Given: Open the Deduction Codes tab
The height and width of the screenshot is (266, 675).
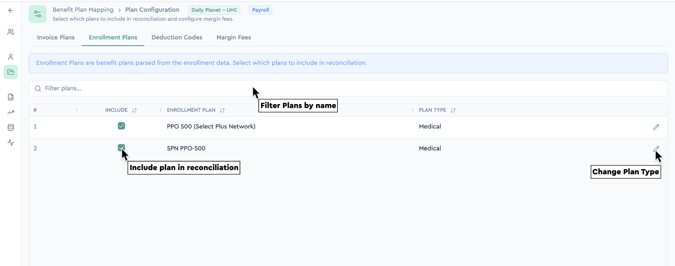Looking at the screenshot, I should click(177, 38).
